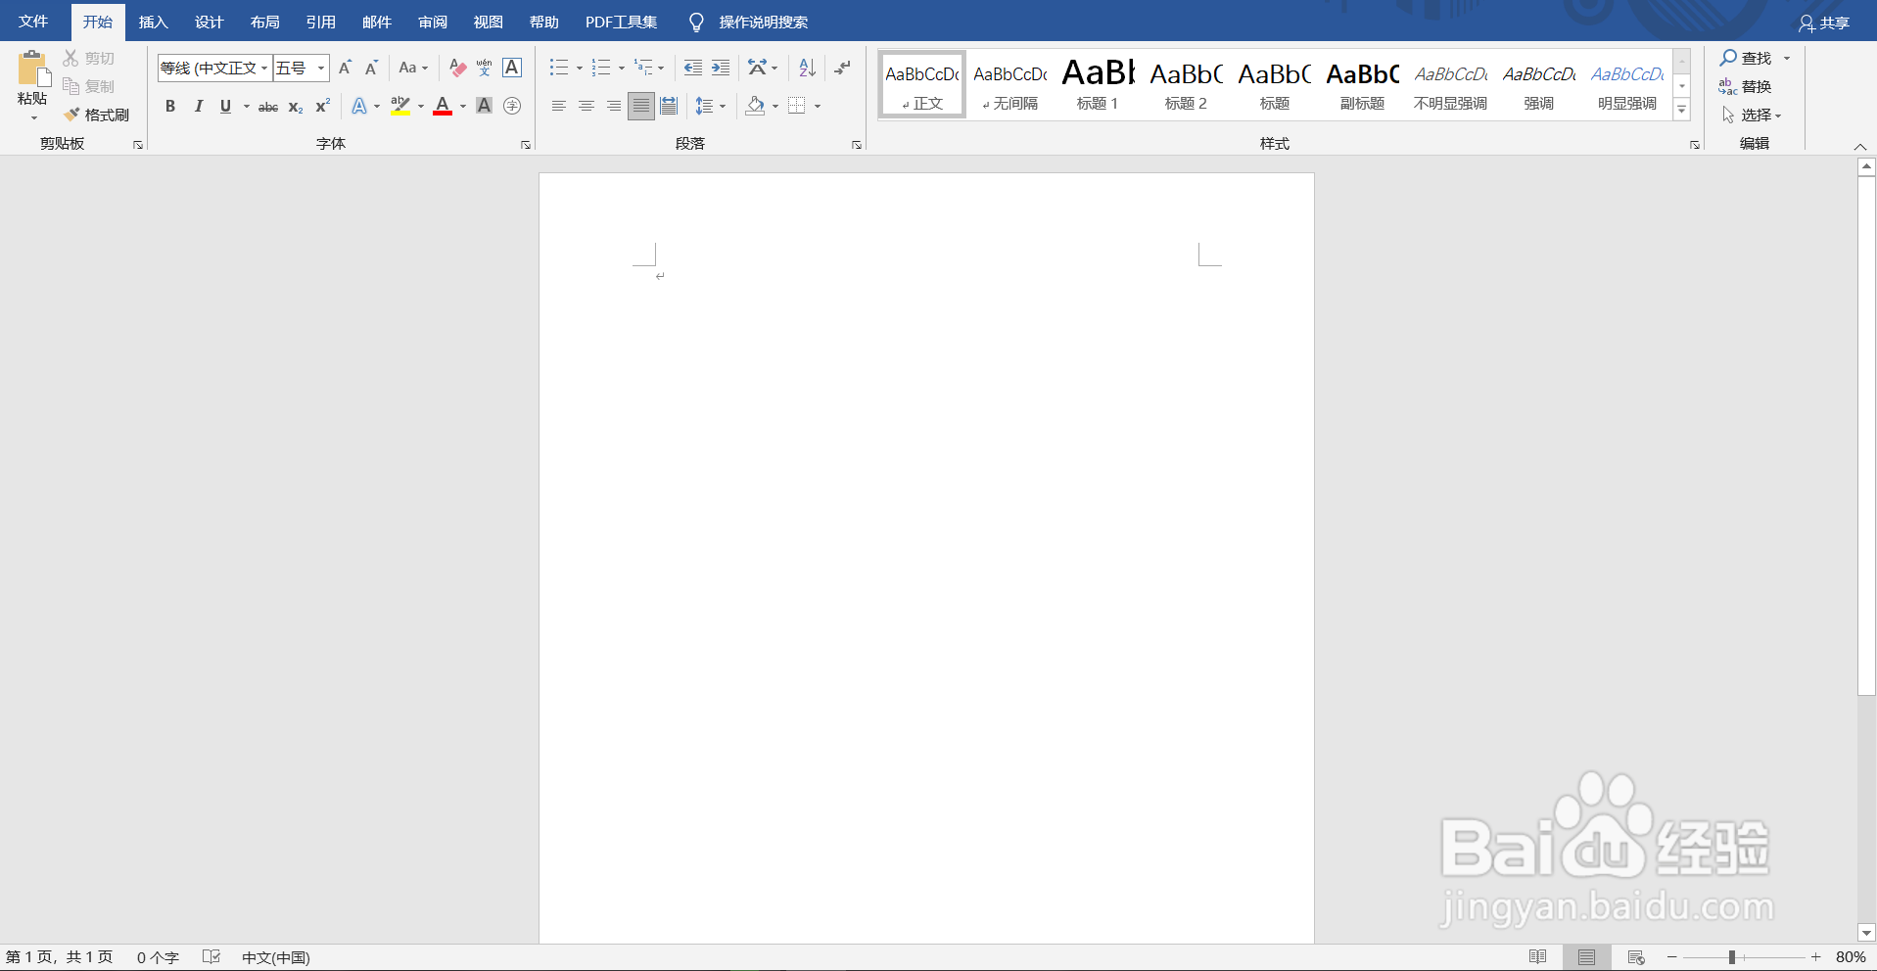Screen dimensions: 1877x971
Task: Switch to Web Layout view in status bar
Action: [x=1636, y=957]
